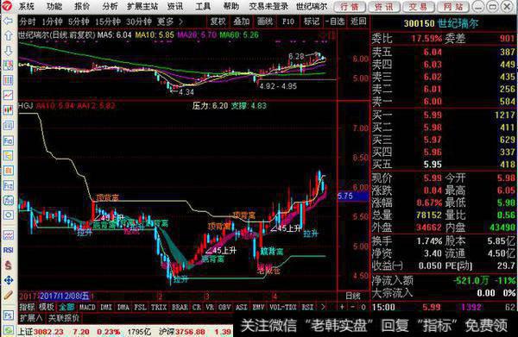Click the stock title 300150 世纪瑞尔

pos(441,23)
